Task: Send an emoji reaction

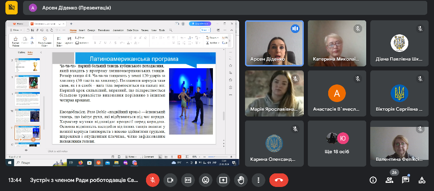Action: pyautogui.click(x=205, y=180)
